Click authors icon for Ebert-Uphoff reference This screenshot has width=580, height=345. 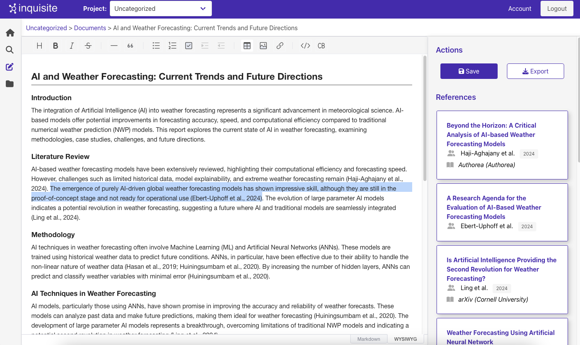tap(451, 226)
